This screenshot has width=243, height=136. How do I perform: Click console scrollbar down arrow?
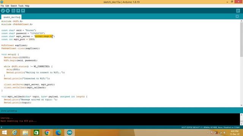(241, 124)
